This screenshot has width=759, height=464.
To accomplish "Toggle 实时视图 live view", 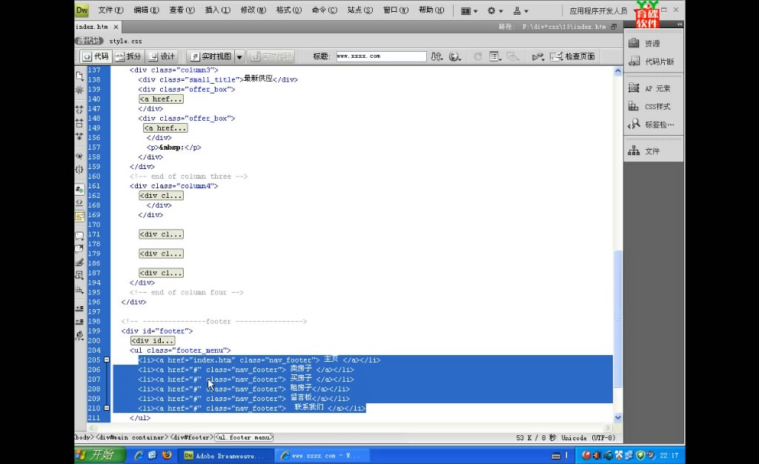I will 211,56.
